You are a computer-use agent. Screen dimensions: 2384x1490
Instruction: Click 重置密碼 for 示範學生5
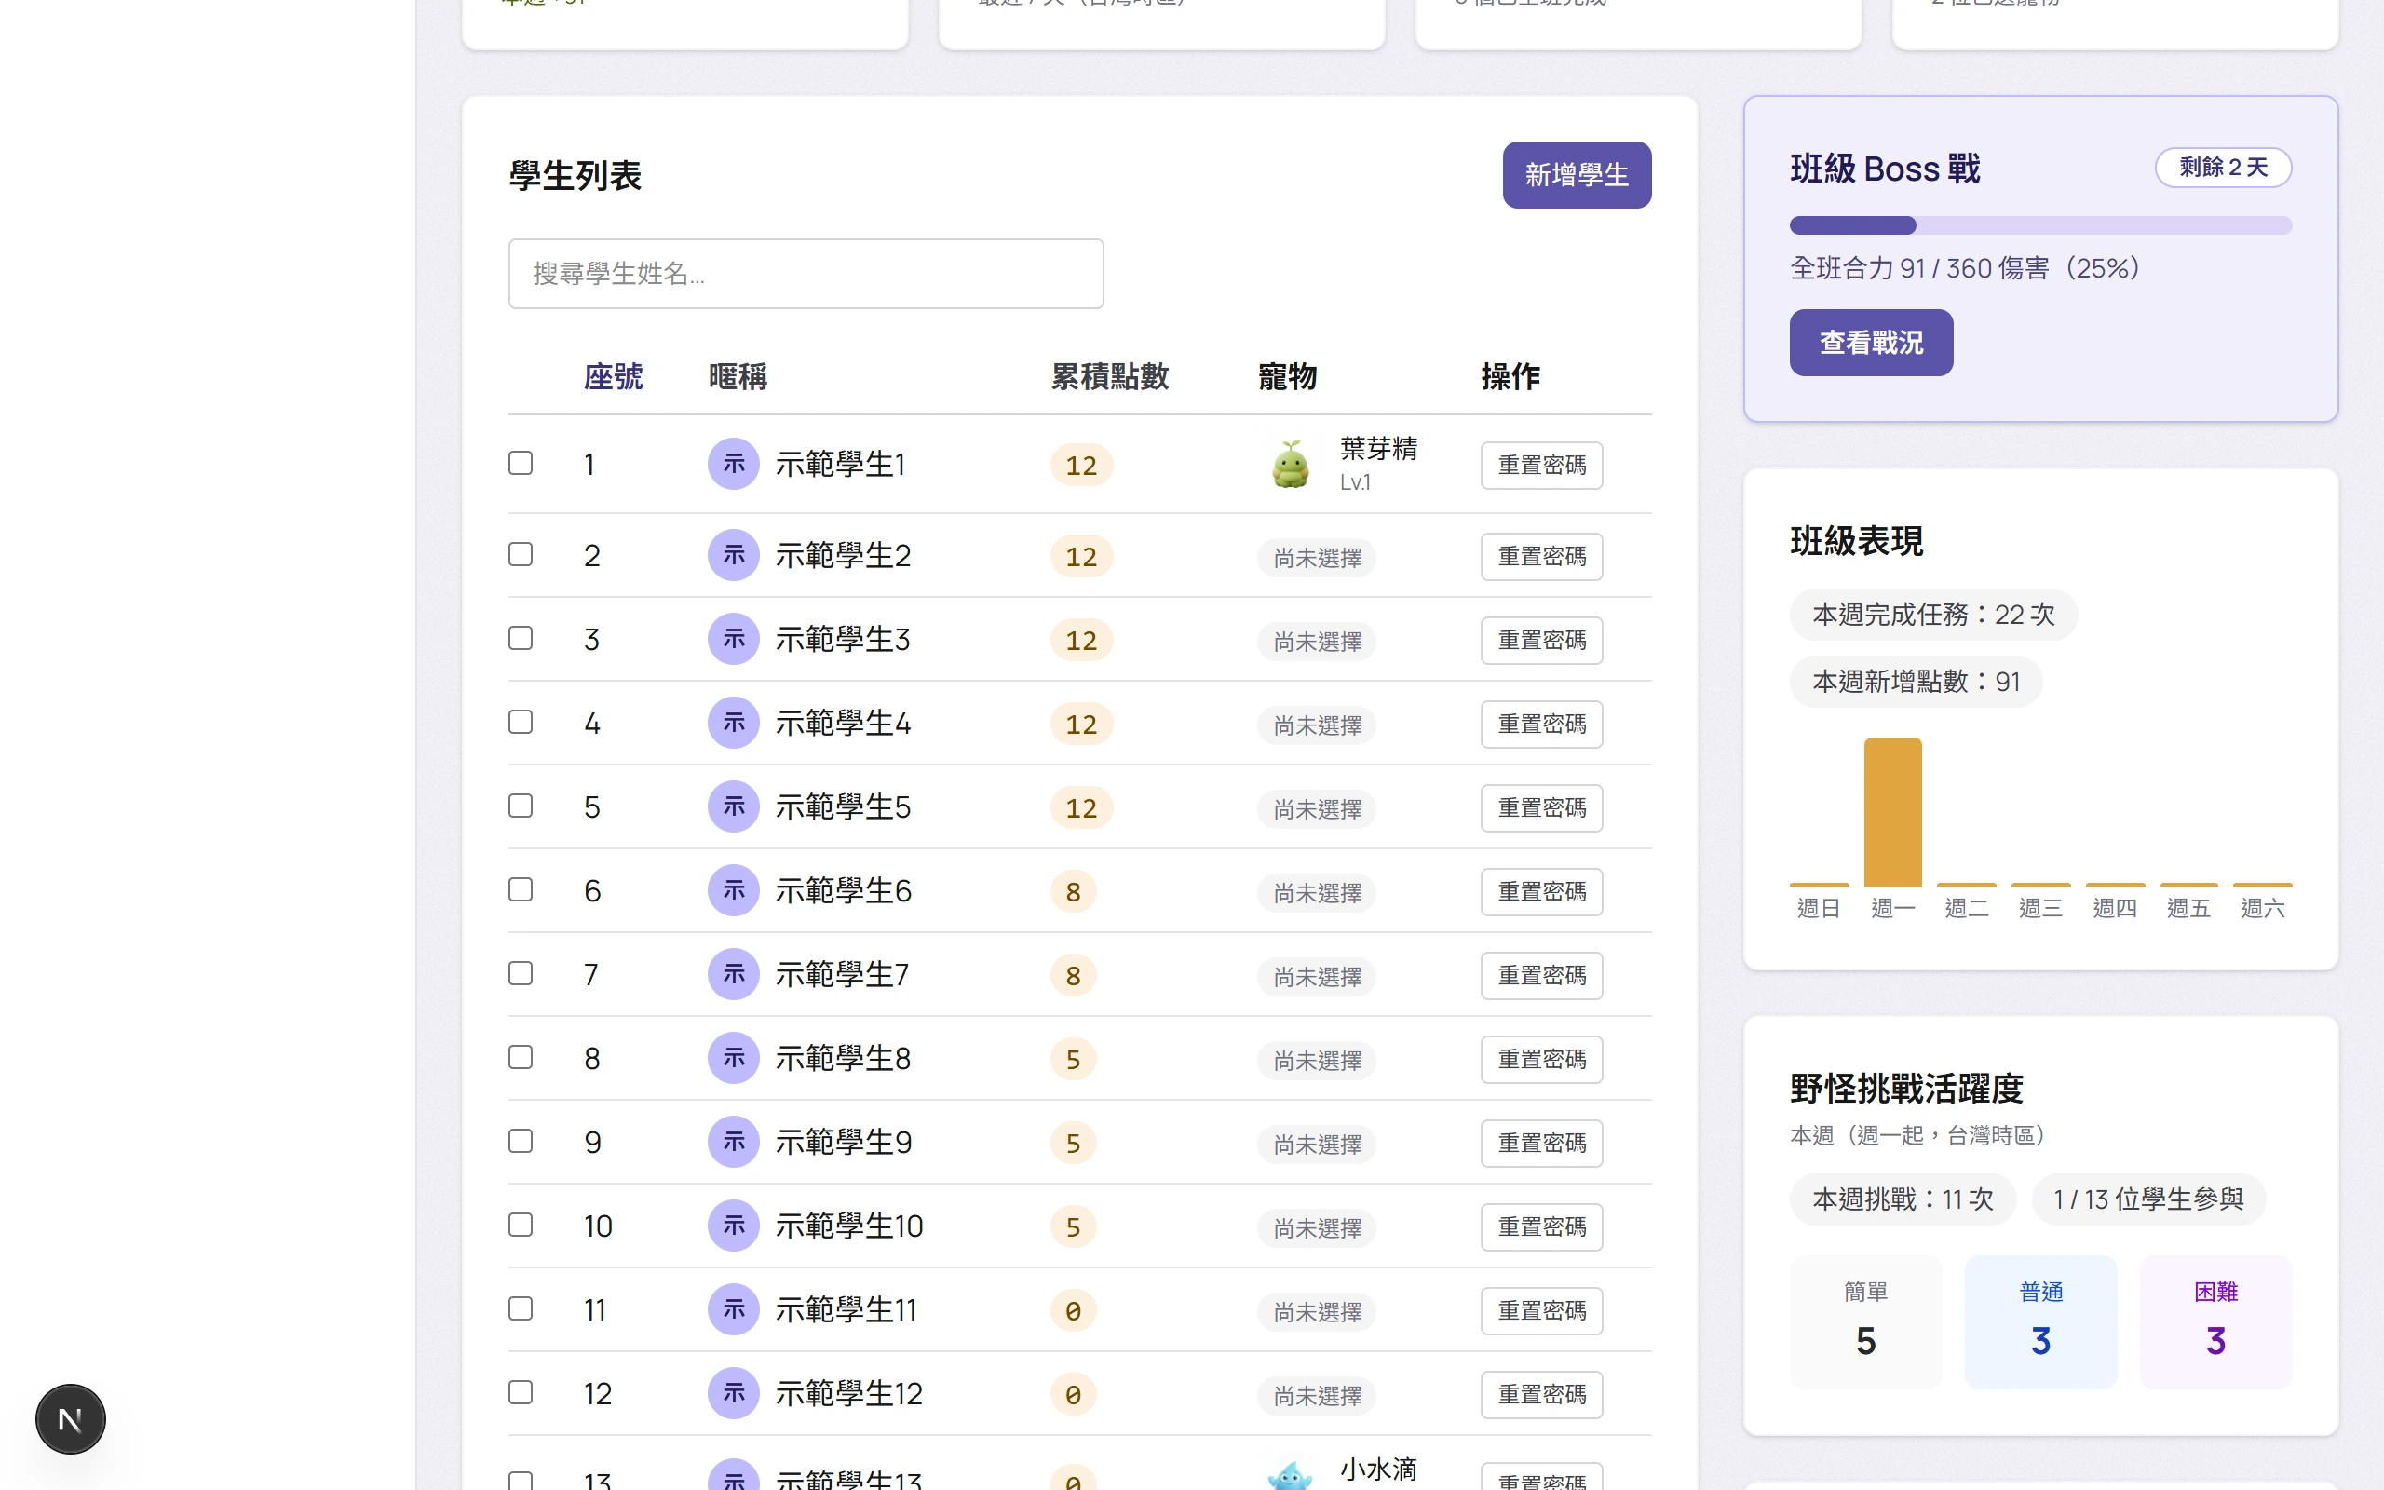1540,807
